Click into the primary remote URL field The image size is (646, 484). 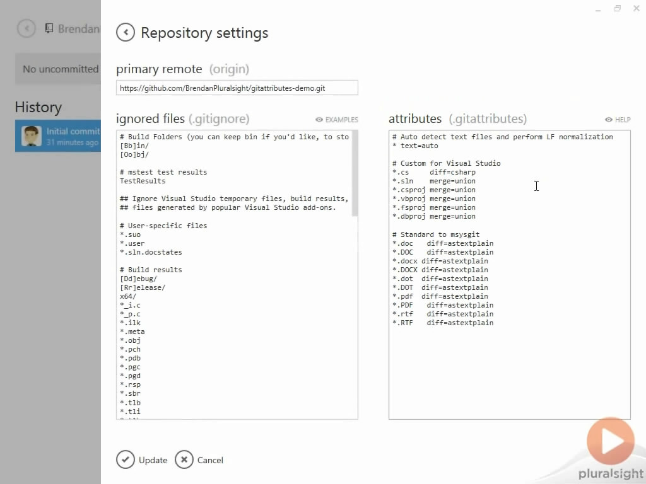[237, 88]
